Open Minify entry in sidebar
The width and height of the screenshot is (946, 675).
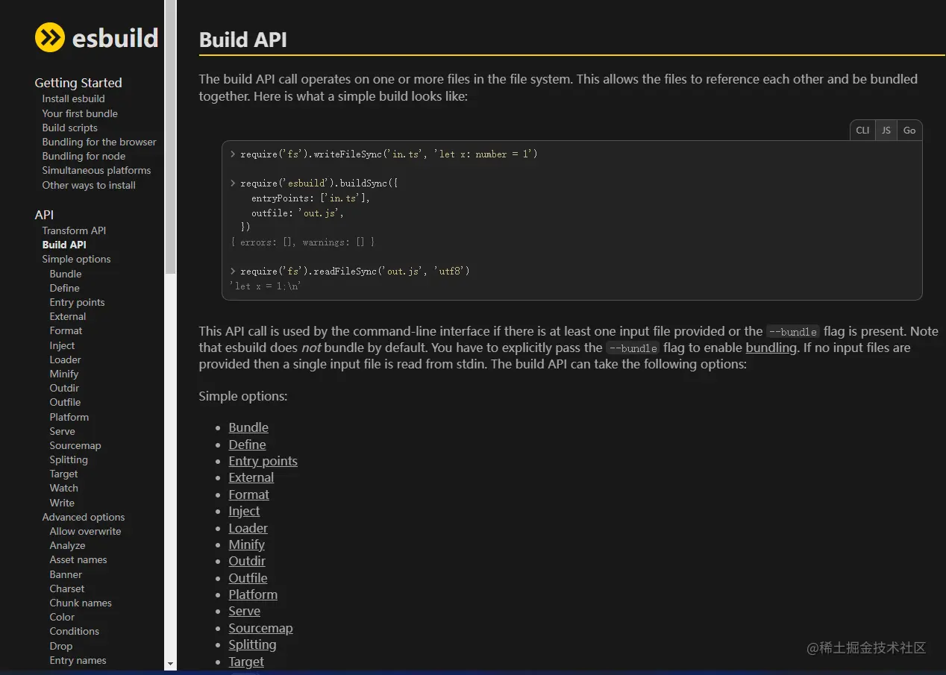click(x=64, y=374)
